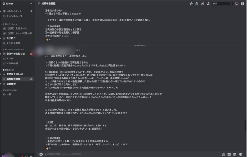Image resolution: width=247 pixels, height=157 pixels.
Task: Collapse the 使い方・ルール category
Action: pos(10,24)
